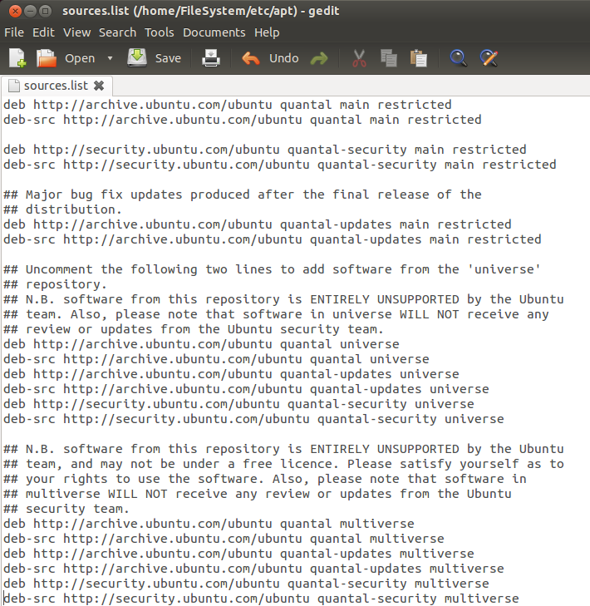This screenshot has height=606, width=590.
Task: Click the Open folder icon
Action: [47, 58]
